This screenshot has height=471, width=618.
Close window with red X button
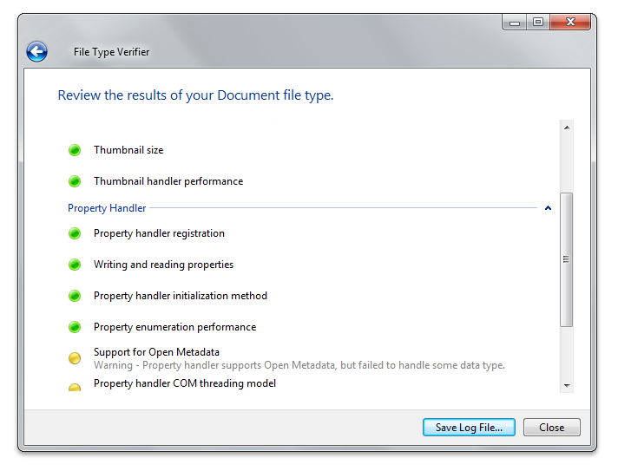pyautogui.click(x=570, y=22)
